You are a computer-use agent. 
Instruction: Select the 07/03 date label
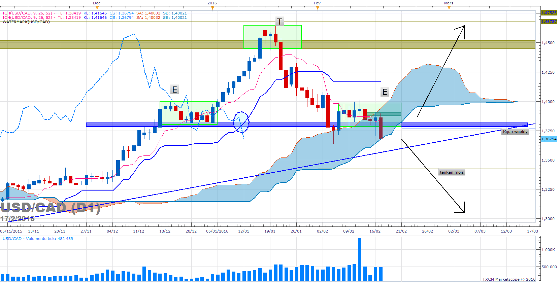click(x=480, y=231)
